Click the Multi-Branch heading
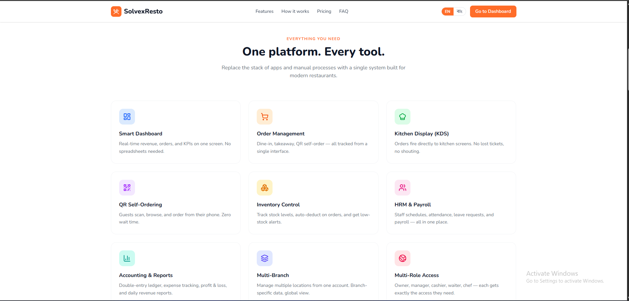The width and height of the screenshot is (629, 301). (x=273, y=275)
